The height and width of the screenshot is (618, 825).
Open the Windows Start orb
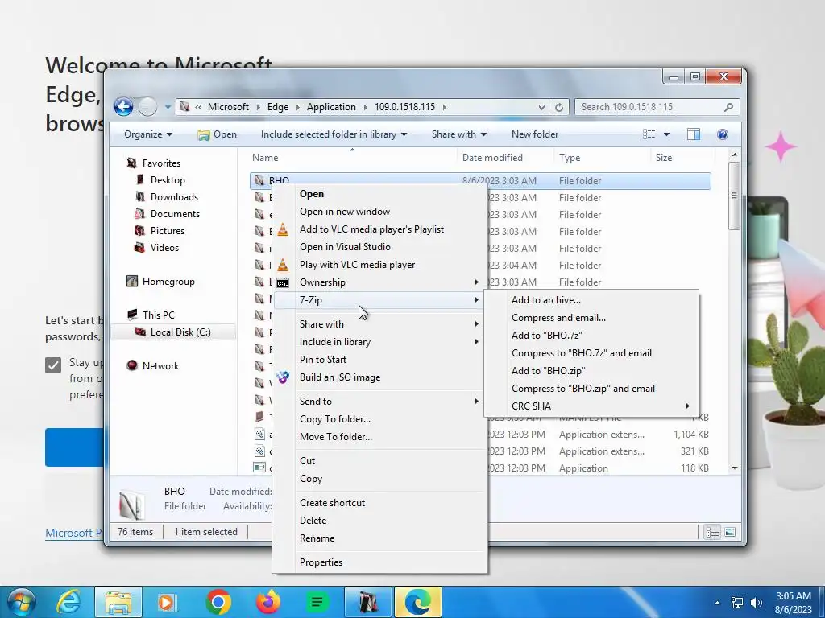point(22,602)
